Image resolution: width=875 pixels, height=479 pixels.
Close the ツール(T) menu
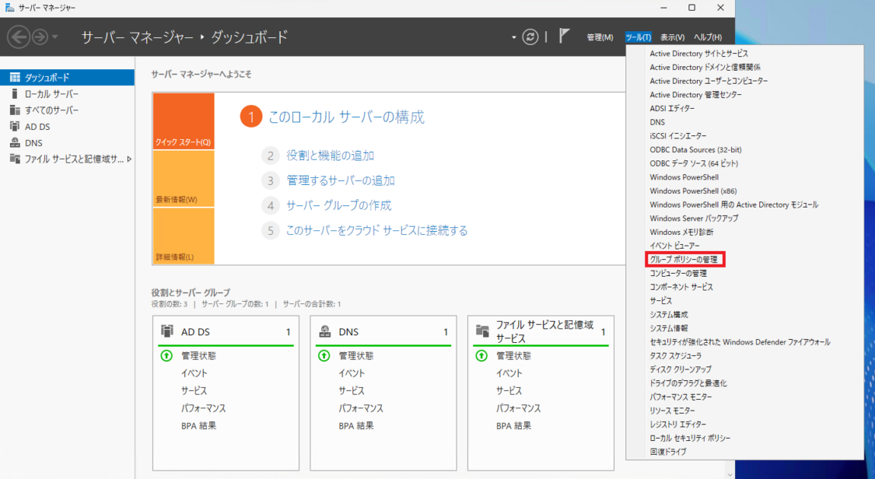click(638, 37)
